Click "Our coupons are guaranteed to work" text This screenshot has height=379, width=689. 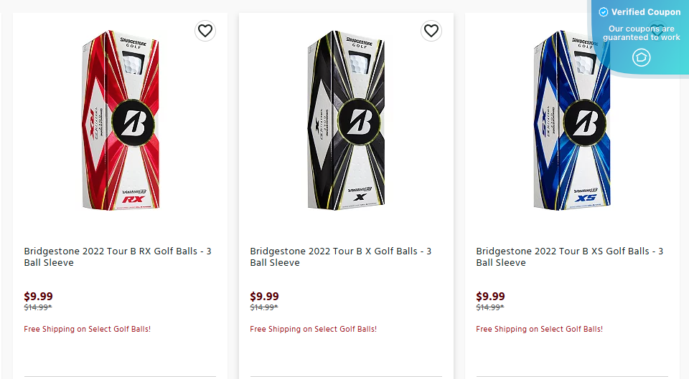pyautogui.click(x=642, y=33)
